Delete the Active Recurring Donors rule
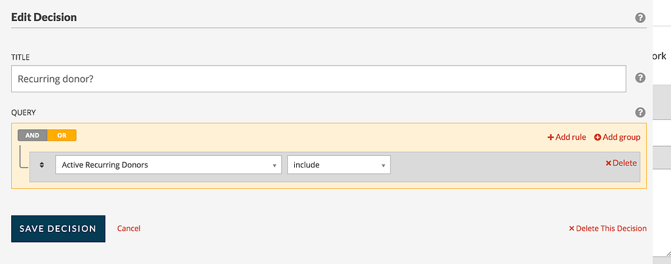Viewport: 671px width, 264px height. coord(621,162)
